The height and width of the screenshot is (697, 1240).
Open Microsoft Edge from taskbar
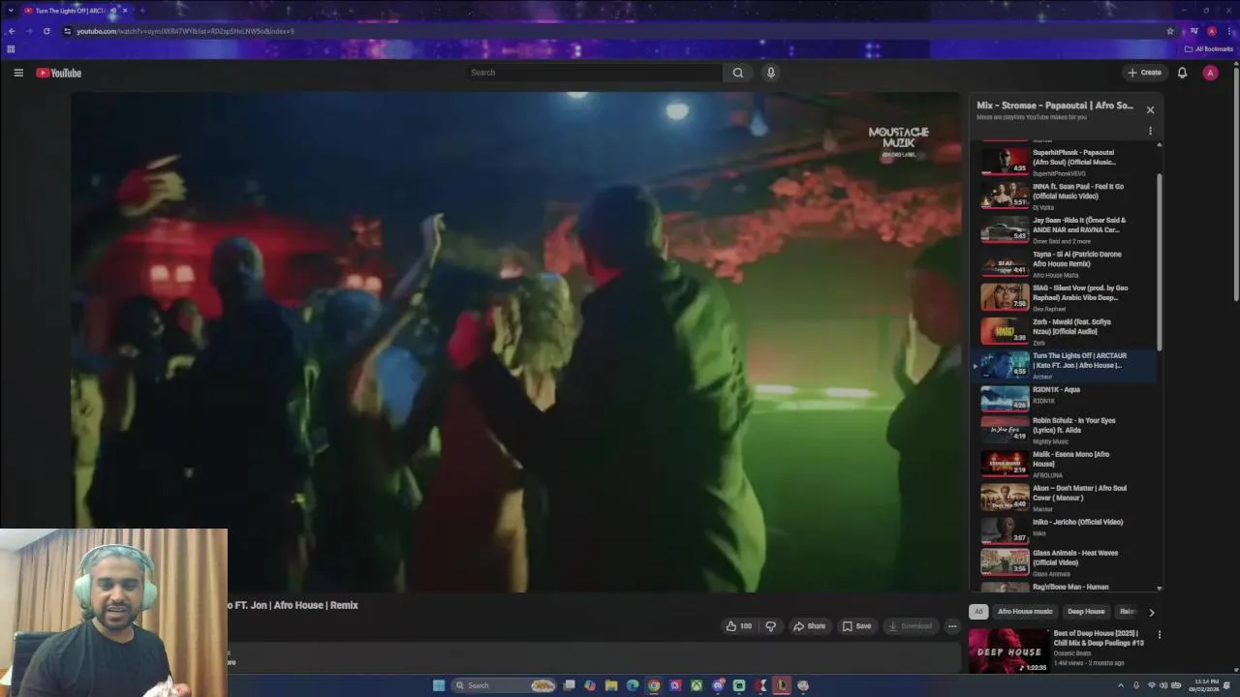[x=633, y=685]
